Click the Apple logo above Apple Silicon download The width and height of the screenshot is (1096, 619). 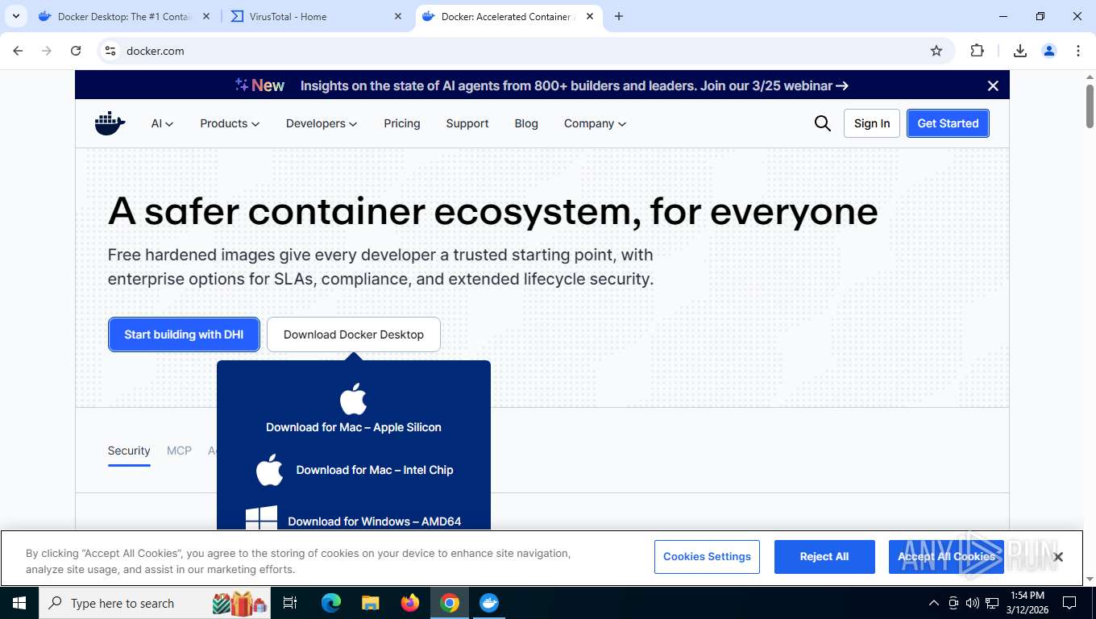pos(354,399)
